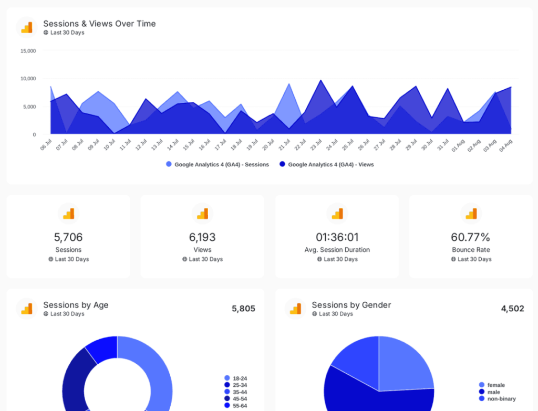Click the 04 Aug axis label
This screenshot has height=411, width=538.
click(506, 145)
